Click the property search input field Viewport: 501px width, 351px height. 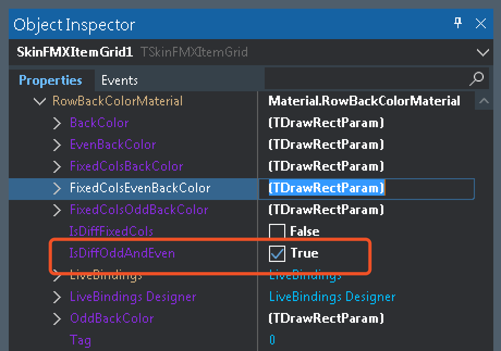tap(365, 79)
